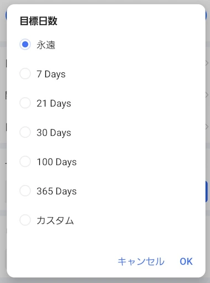Choose the 365 Days radio option
The image size is (210, 283).
(25, 191)
